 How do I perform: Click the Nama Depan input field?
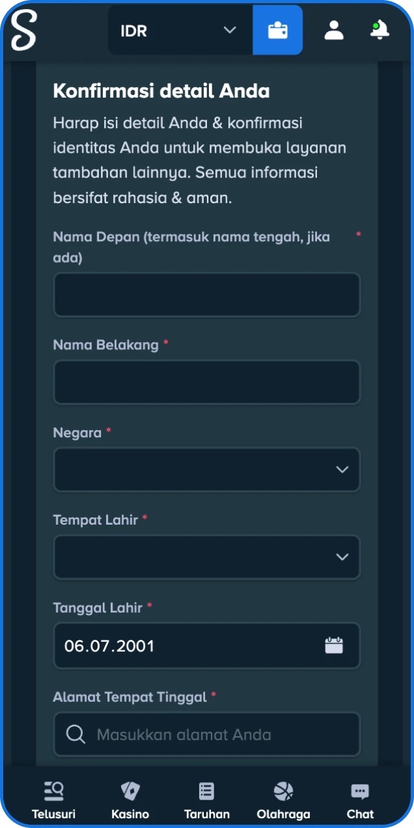[206, 294]
